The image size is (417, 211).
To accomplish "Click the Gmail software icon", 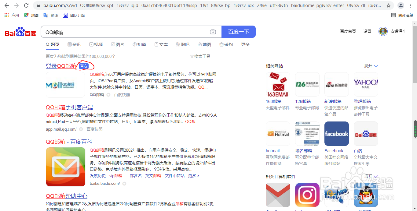I will pyautogui.click(x=278, y=195).
